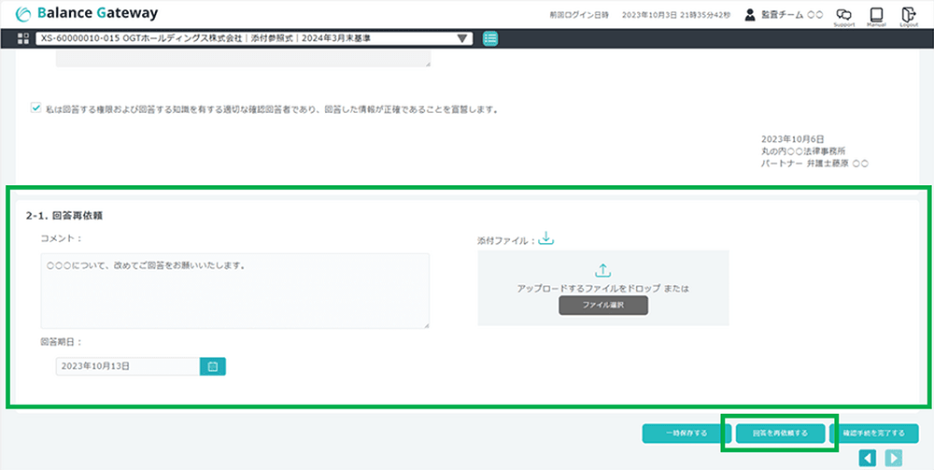Viewport: 934px width, 470px height.
Task: Open calendar picker for 回答期日
Action: pyautogui.click(x=213, y=366)
